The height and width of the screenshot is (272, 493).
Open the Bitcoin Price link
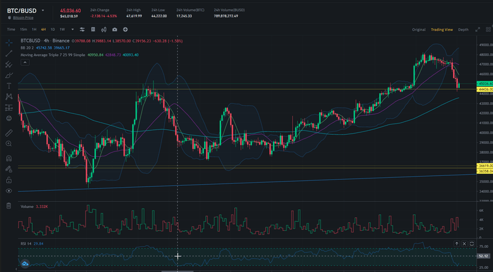[23, 18]
